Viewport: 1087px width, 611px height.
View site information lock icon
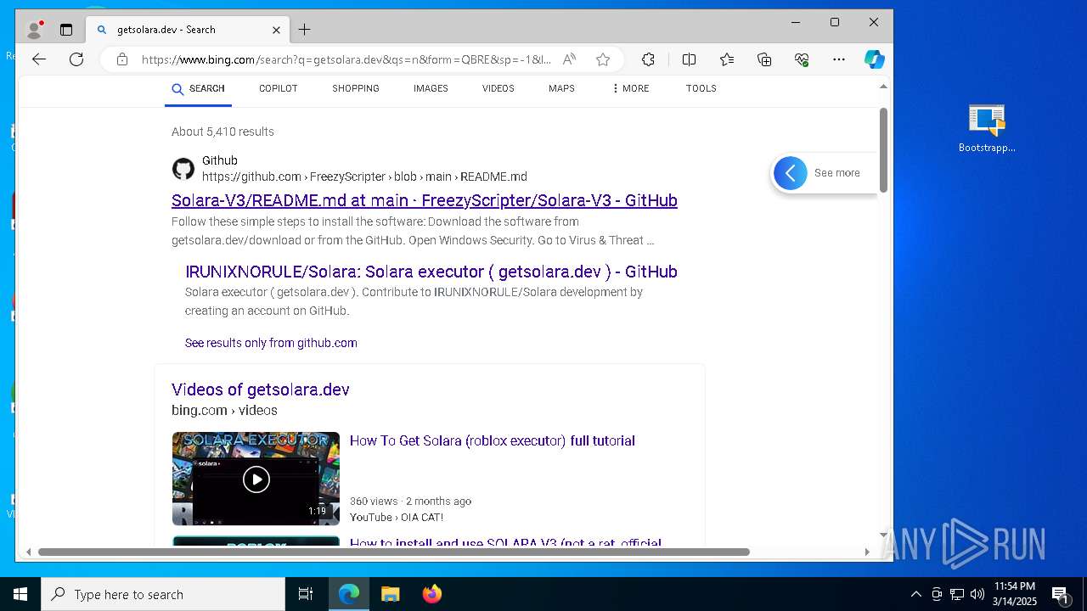(122, 59)
